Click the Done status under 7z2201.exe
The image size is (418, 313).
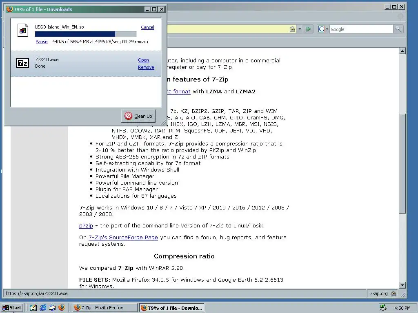(x=40, y=66)
